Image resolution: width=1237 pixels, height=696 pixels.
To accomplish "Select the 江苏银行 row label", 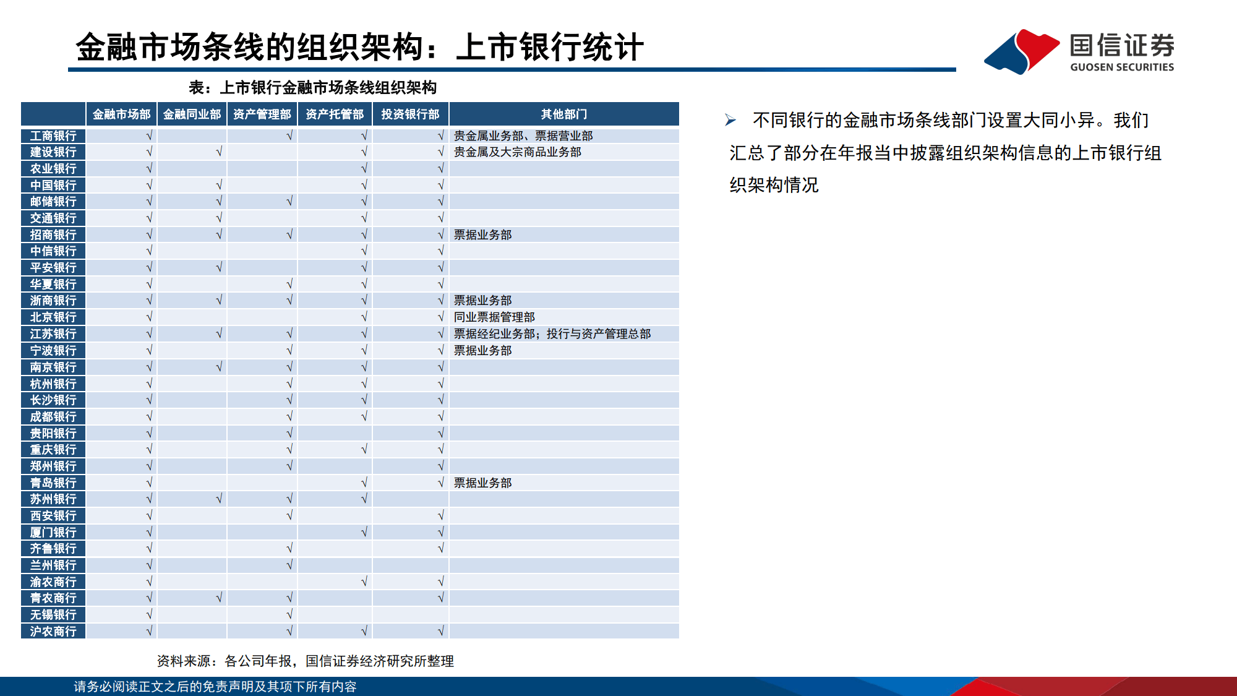I will click(53, 334).
